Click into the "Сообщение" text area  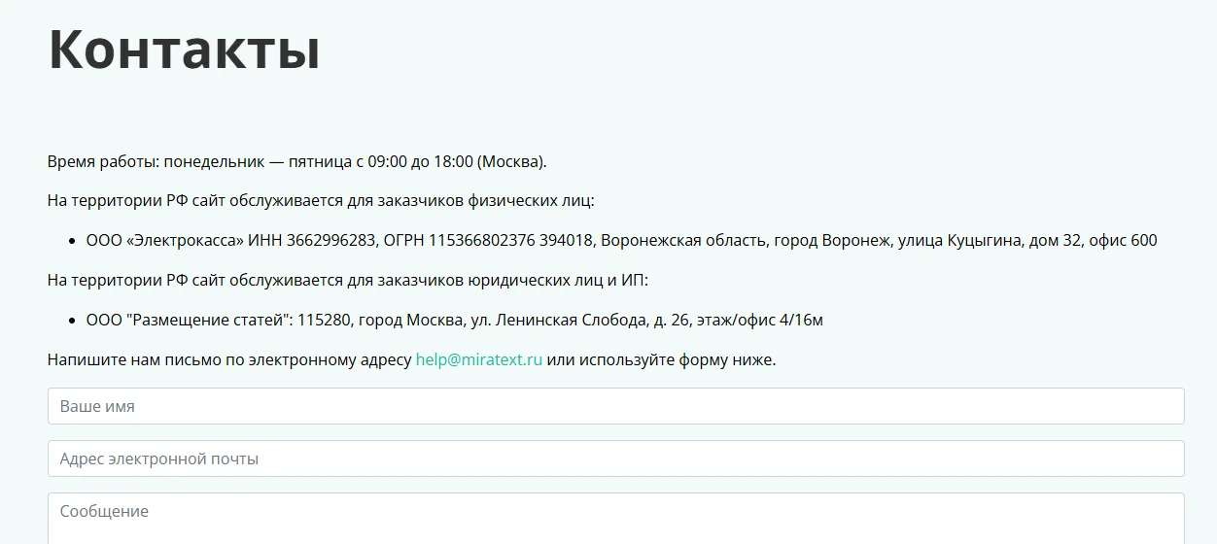615,519
